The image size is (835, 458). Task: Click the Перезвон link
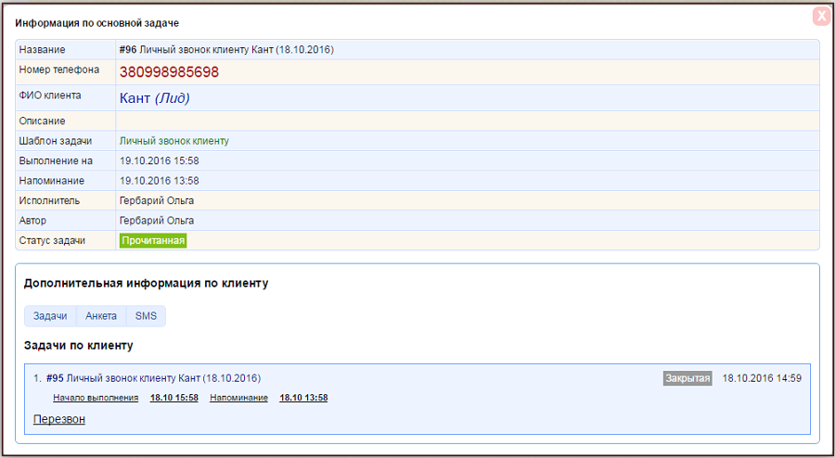pyautogui.click(x=59, y=419)
